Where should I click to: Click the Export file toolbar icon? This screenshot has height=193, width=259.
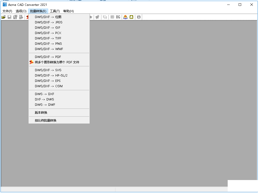tap(21, 17)
